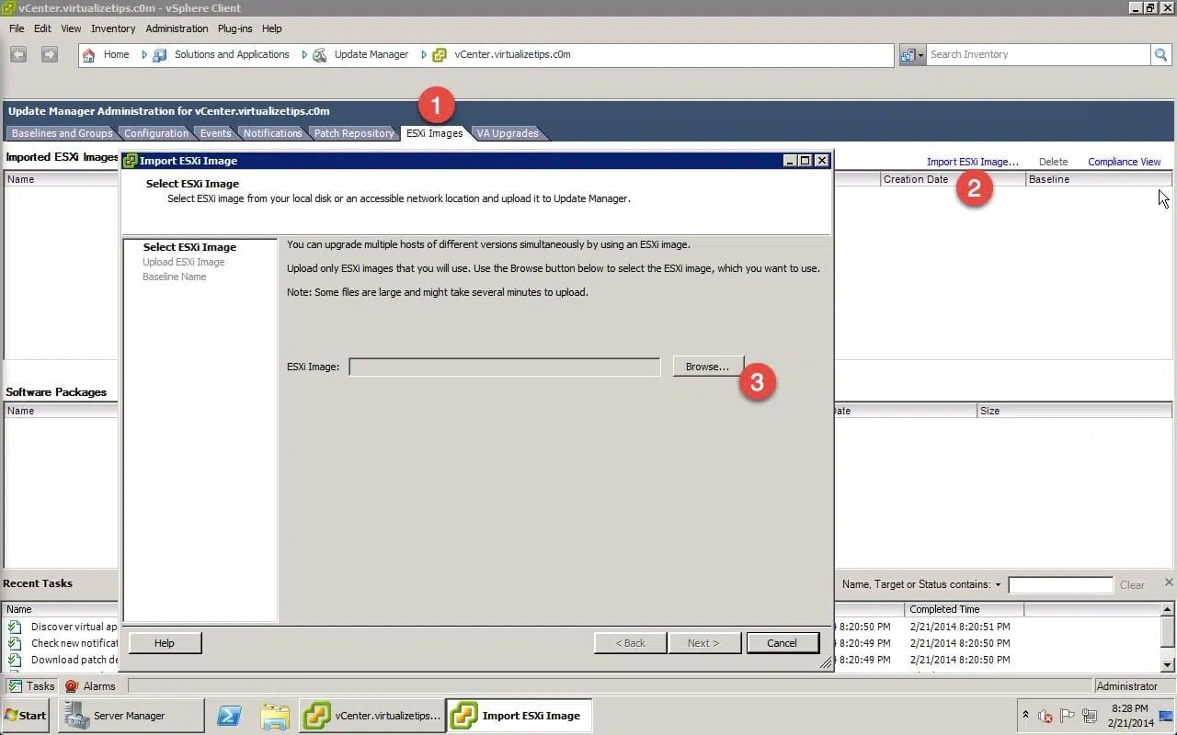The width and height of the screenshot is (1177, 735).
Task: Click the Tasks button in the status bar
Action: click(31, 686)
